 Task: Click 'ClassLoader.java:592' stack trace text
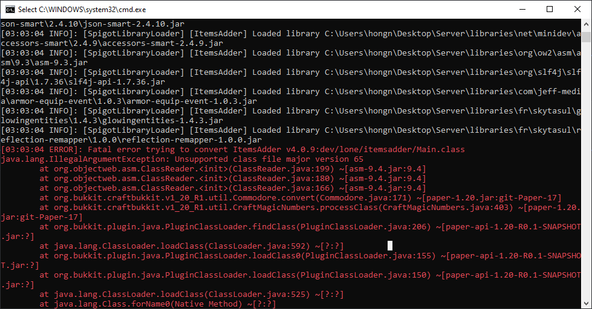[257, 246]
